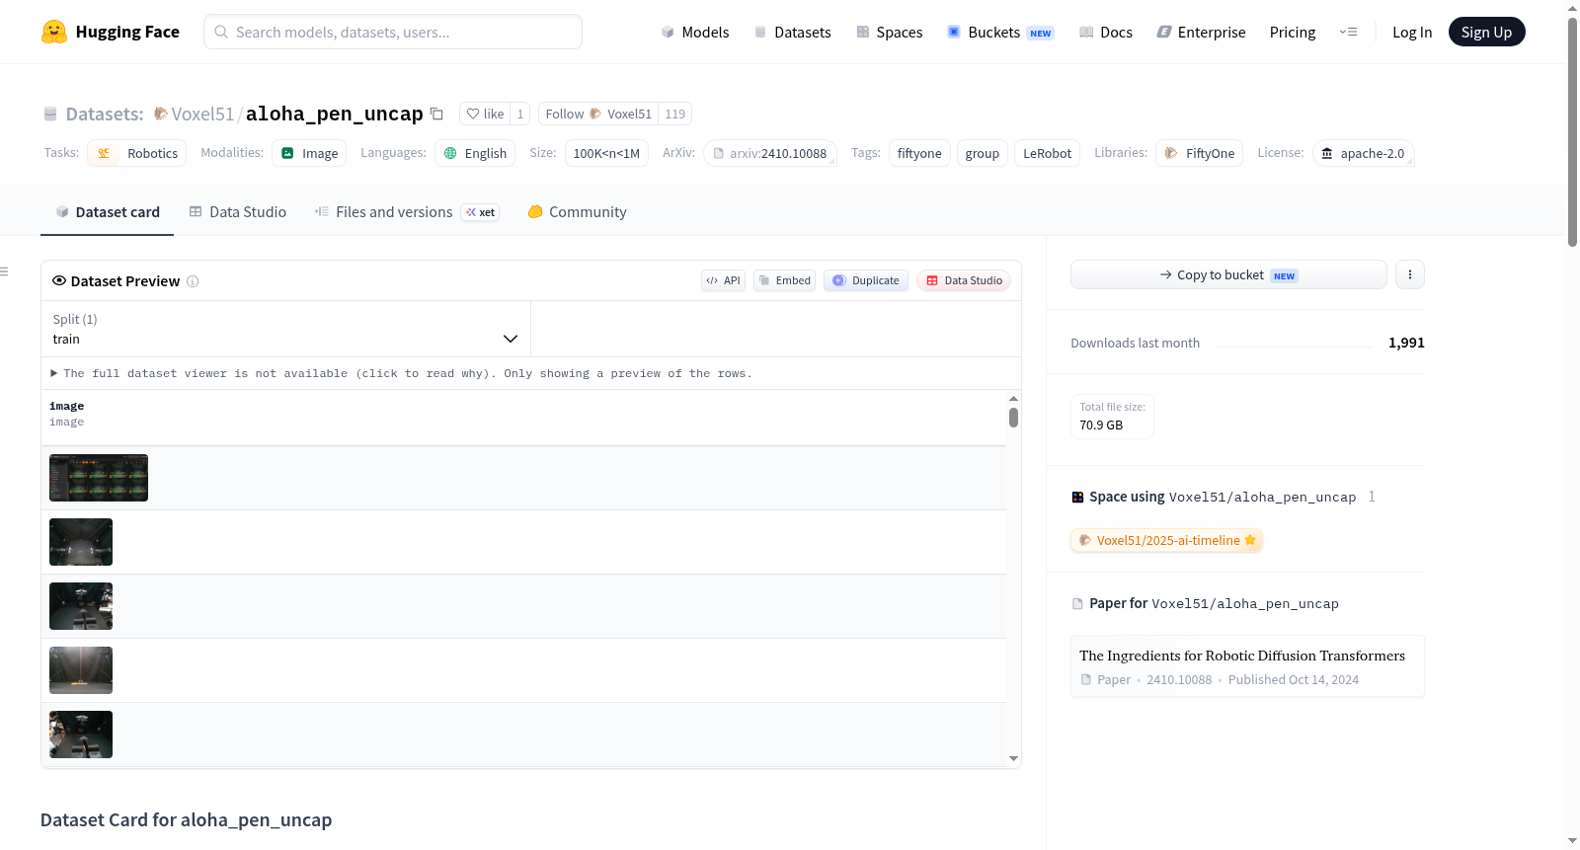Click the Hugging Face logo icon
This screenshot has width=1580, height=850.
pyautogui.click(x=54, y=32)
